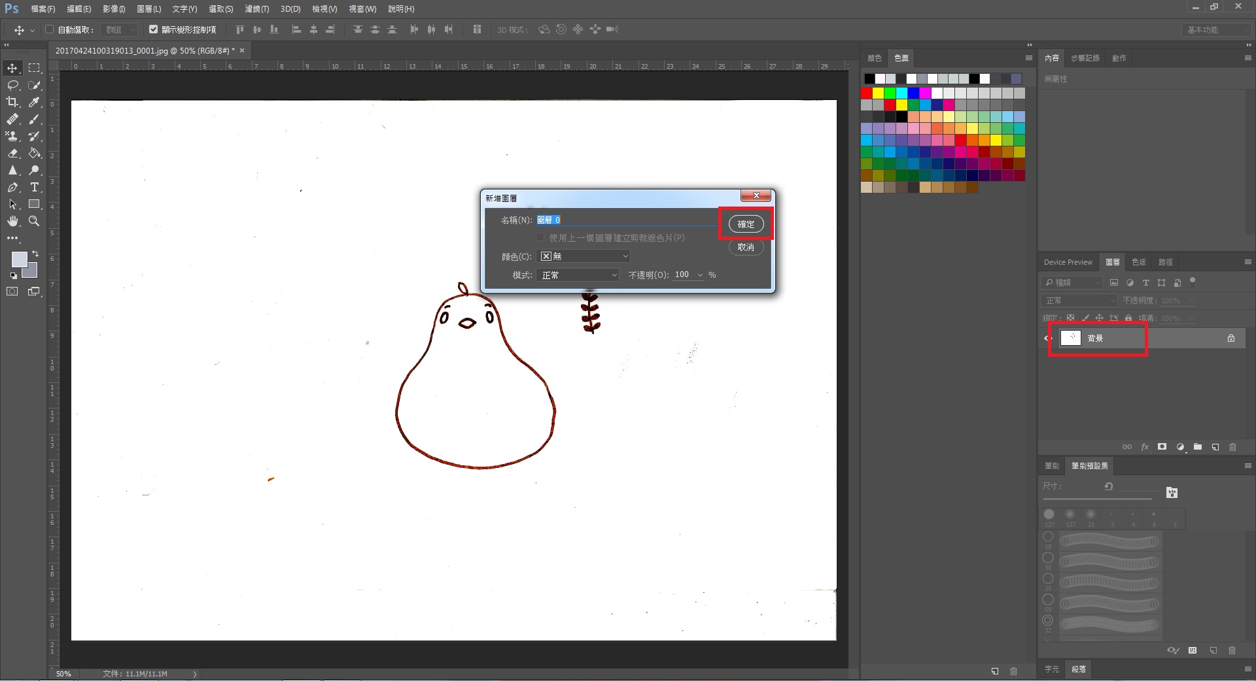Hide the 背景 layer with eye icon
The height and width of the screenshot is (681, 1256).
point(1047,338)
